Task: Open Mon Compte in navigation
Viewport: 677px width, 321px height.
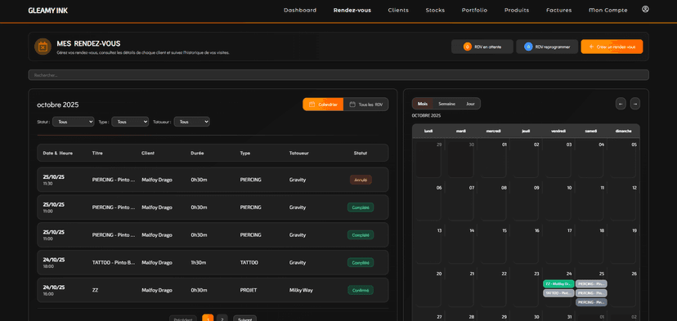Action: (608, 11)
